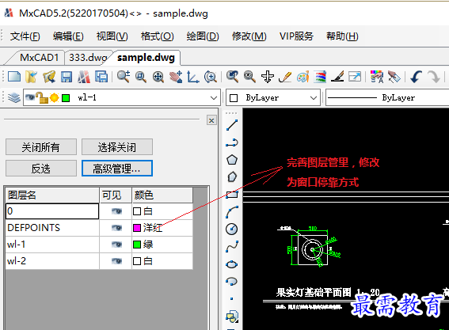
Task: Open the 视图(V) menu
Action: pyautogui.click(x=112, y=36)
